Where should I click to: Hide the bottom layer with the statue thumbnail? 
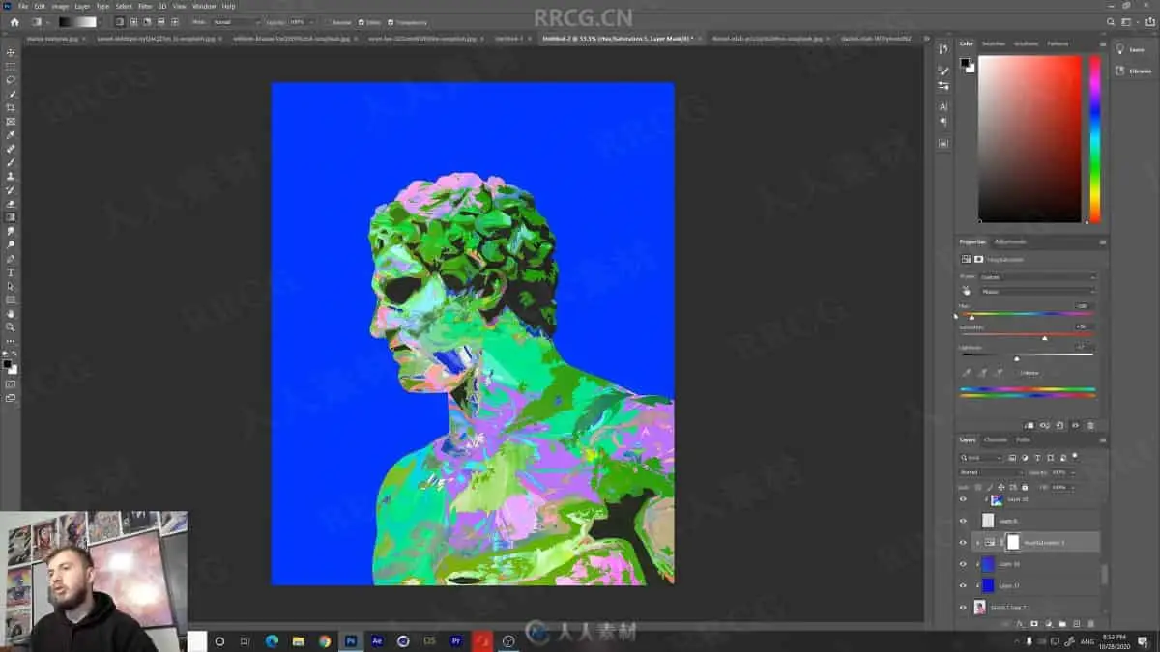(x=963, y=608)
